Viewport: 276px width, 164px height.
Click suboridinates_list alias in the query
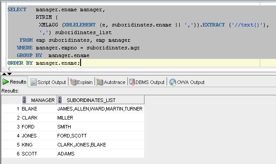(x=83, y=32)
